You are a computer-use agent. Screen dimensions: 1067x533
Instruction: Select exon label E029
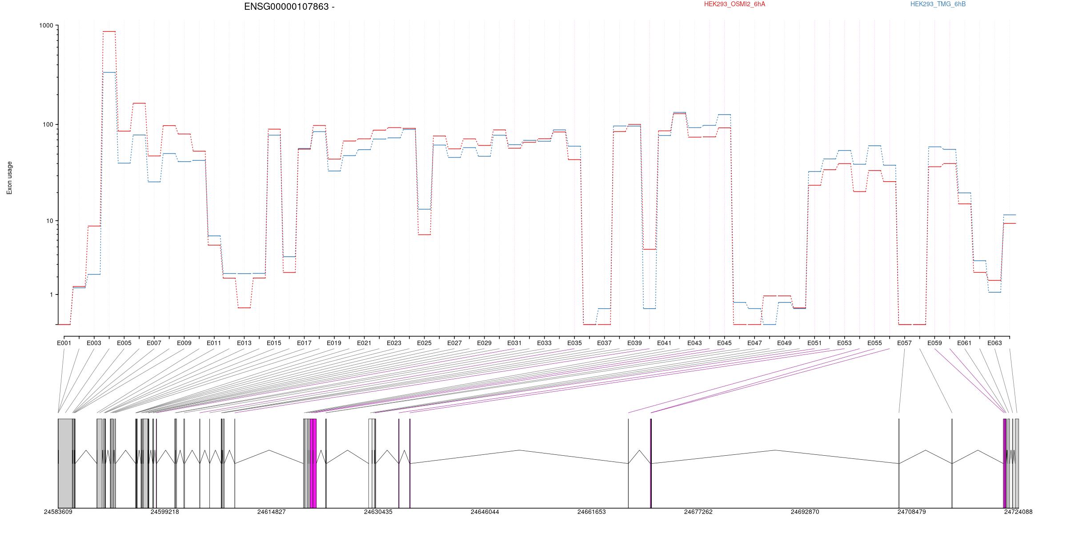[x=484, y=343]
